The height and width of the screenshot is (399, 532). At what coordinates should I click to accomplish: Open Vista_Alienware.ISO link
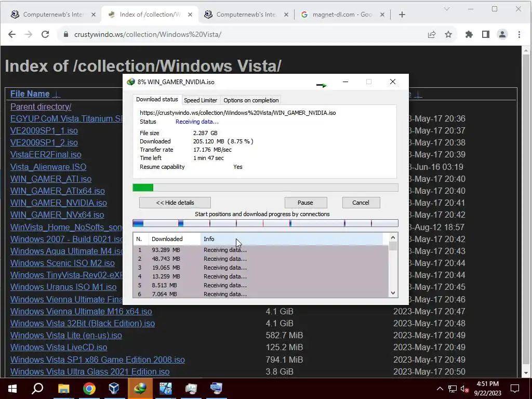click(x=48, y=167)
